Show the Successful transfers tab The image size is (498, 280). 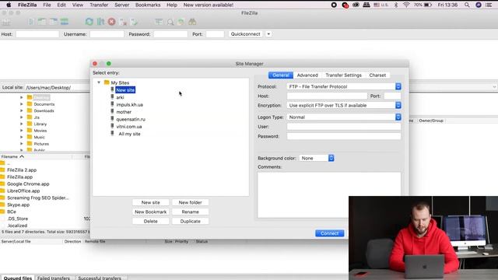[100, 278]
